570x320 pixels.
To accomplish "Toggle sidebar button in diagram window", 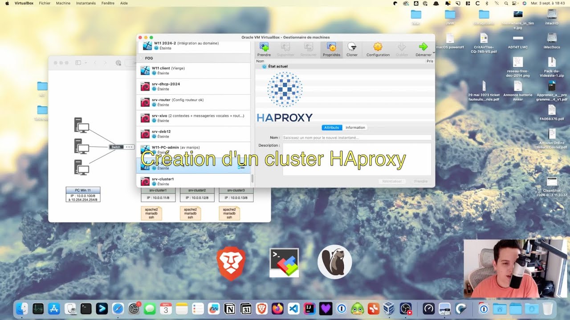I will click(78, 63).
